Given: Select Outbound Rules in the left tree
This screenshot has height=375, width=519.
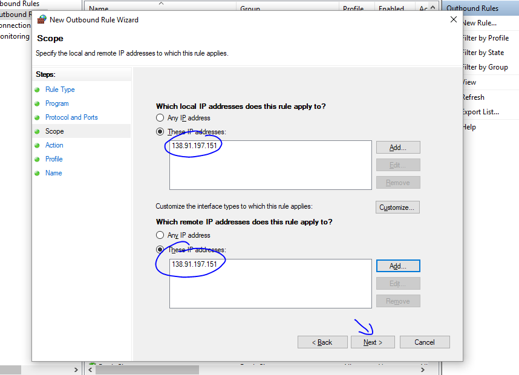Looking at the screenshot, I should [x=16, y=15].
